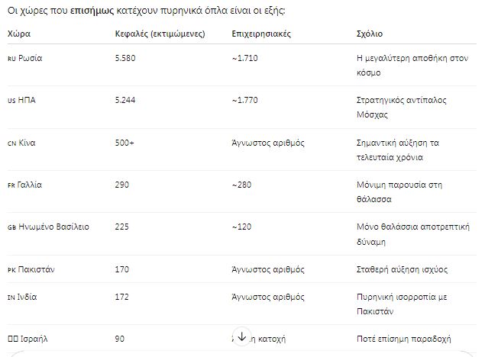
Task: Select the comment Ποτέ επίσημη παραδοχή
Action: point(404,338)
